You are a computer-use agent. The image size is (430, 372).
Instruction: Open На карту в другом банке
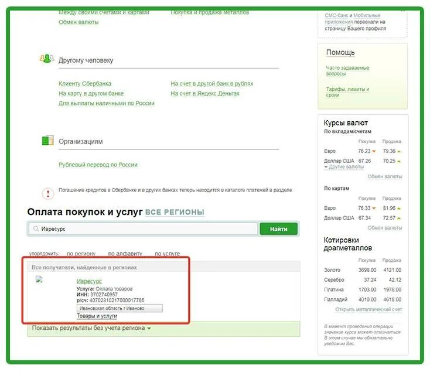coord(91,93)
